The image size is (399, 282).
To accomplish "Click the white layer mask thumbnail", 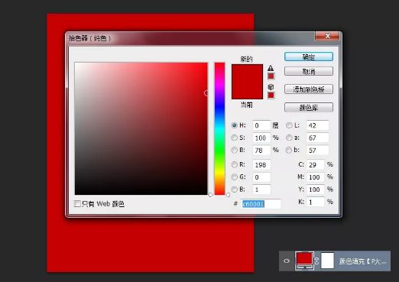I will point(327,261).
